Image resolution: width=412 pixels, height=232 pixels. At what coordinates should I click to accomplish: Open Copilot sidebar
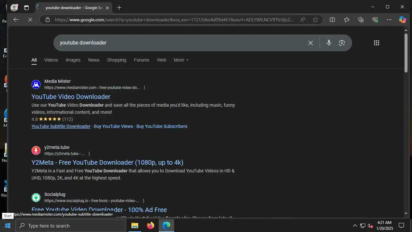(403, 20)
